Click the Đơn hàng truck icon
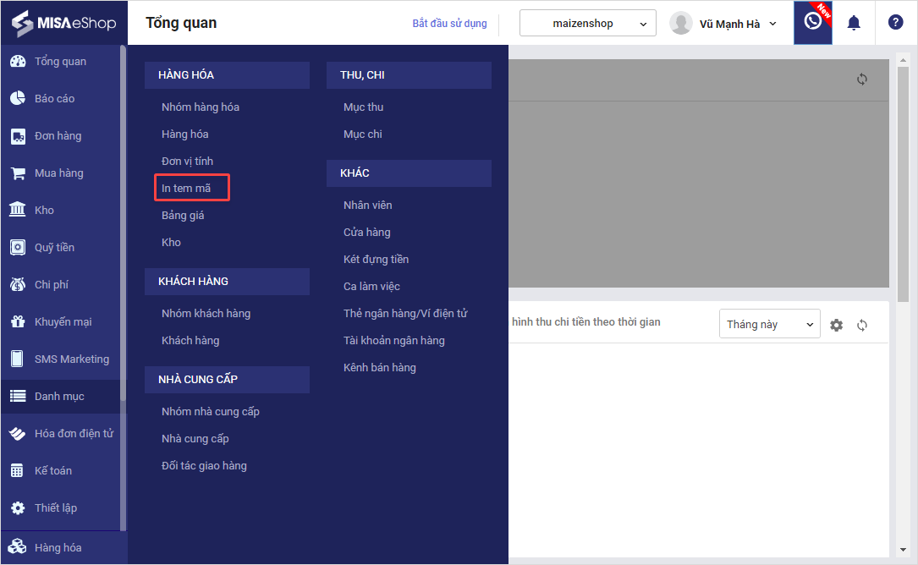 (x=18, y=136)
